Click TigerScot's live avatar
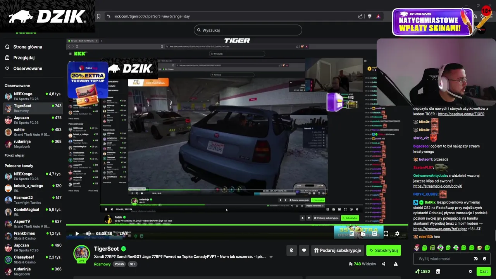 coord(82,254)
